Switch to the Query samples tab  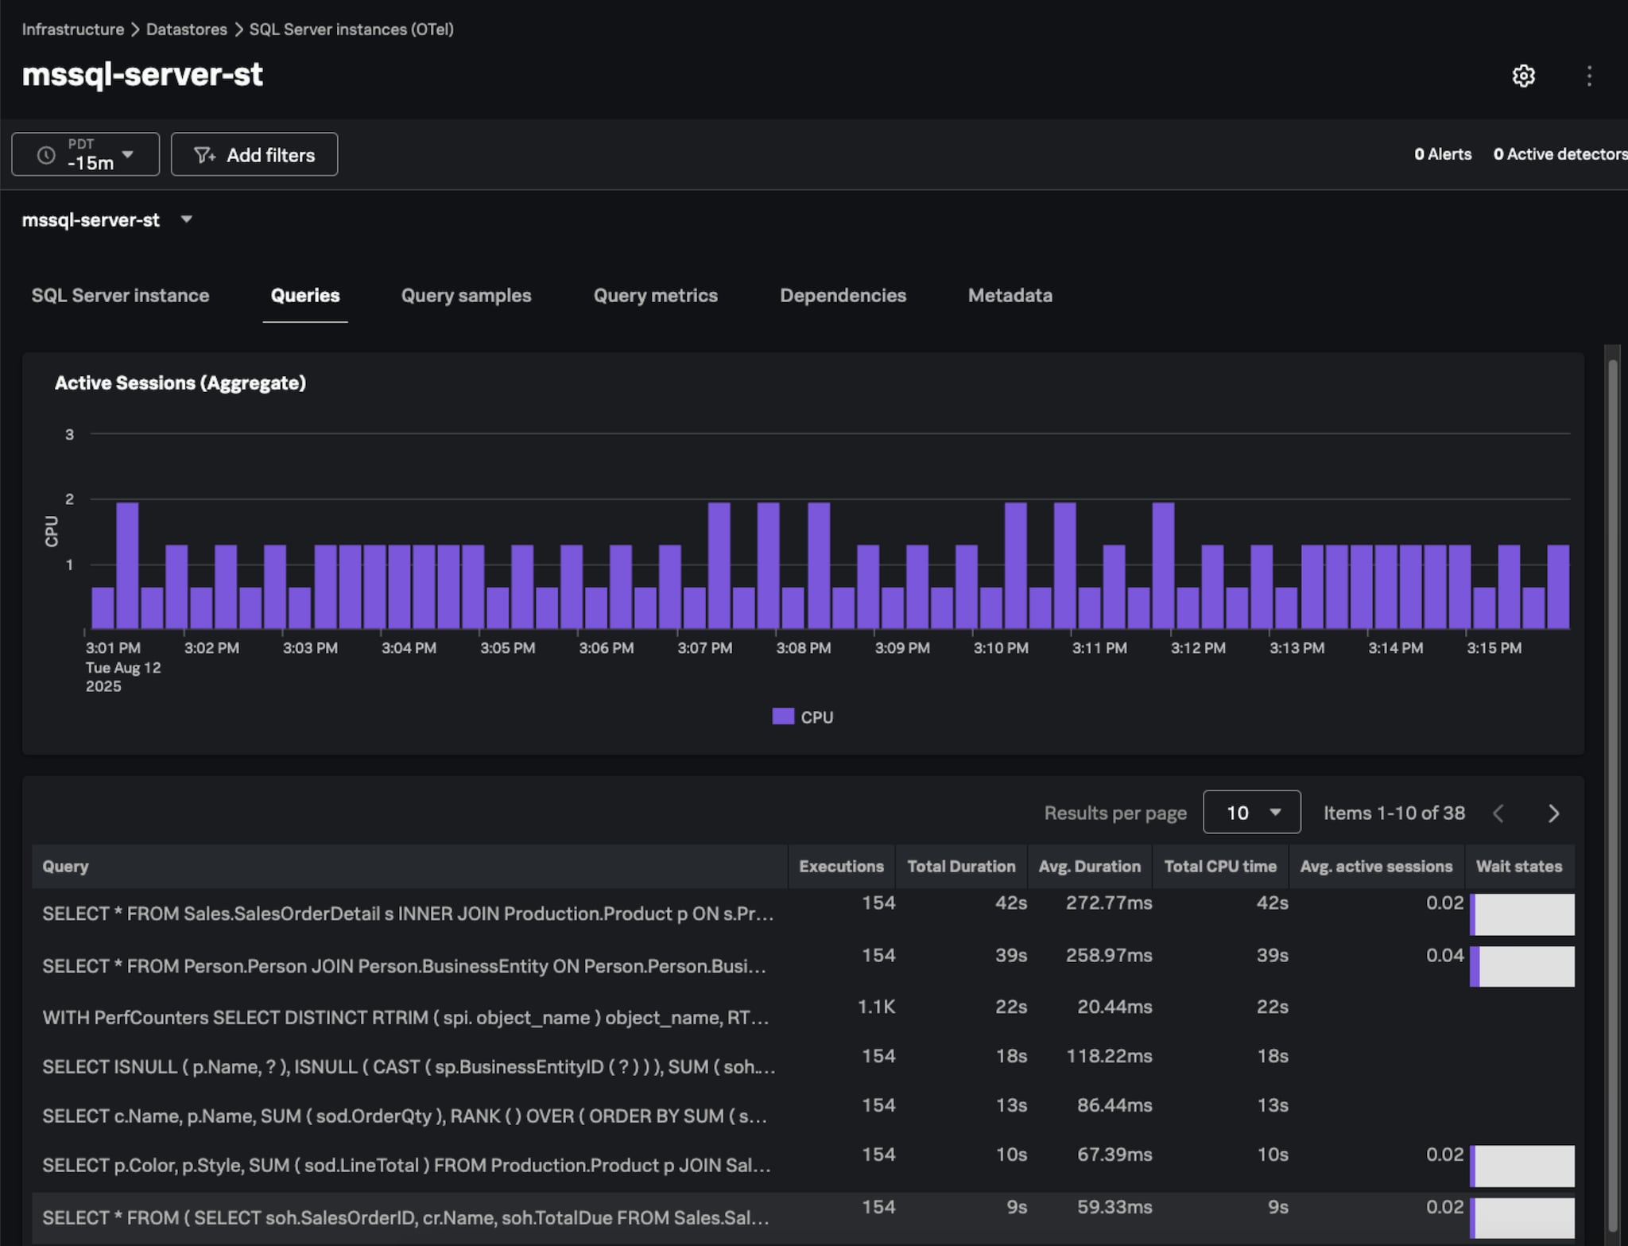coord(466,296)
